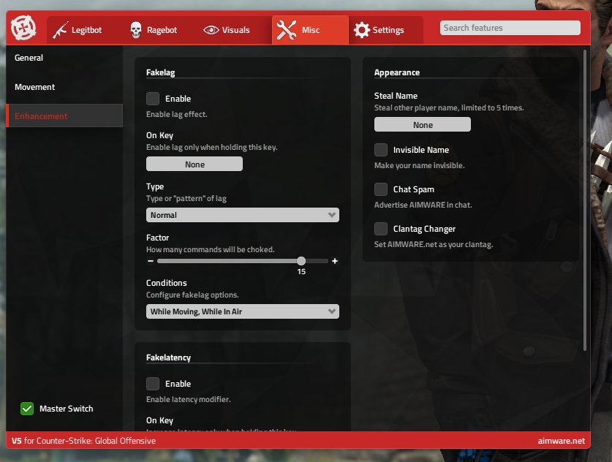The height and width of the screenshot is (462, 612).
Task: Enable the Fakelag checkbox
Action: (x=153, y=99)
